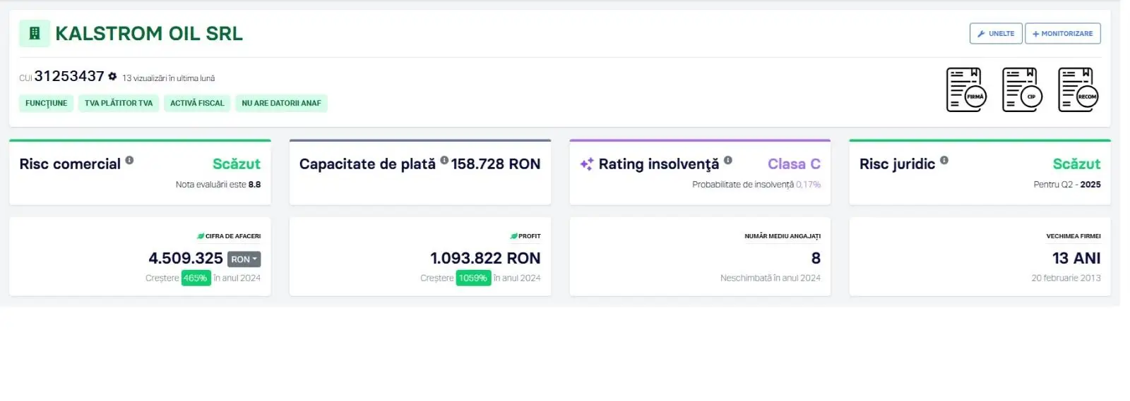Click the FUNCȚIUNE status tag

[46, 104]
